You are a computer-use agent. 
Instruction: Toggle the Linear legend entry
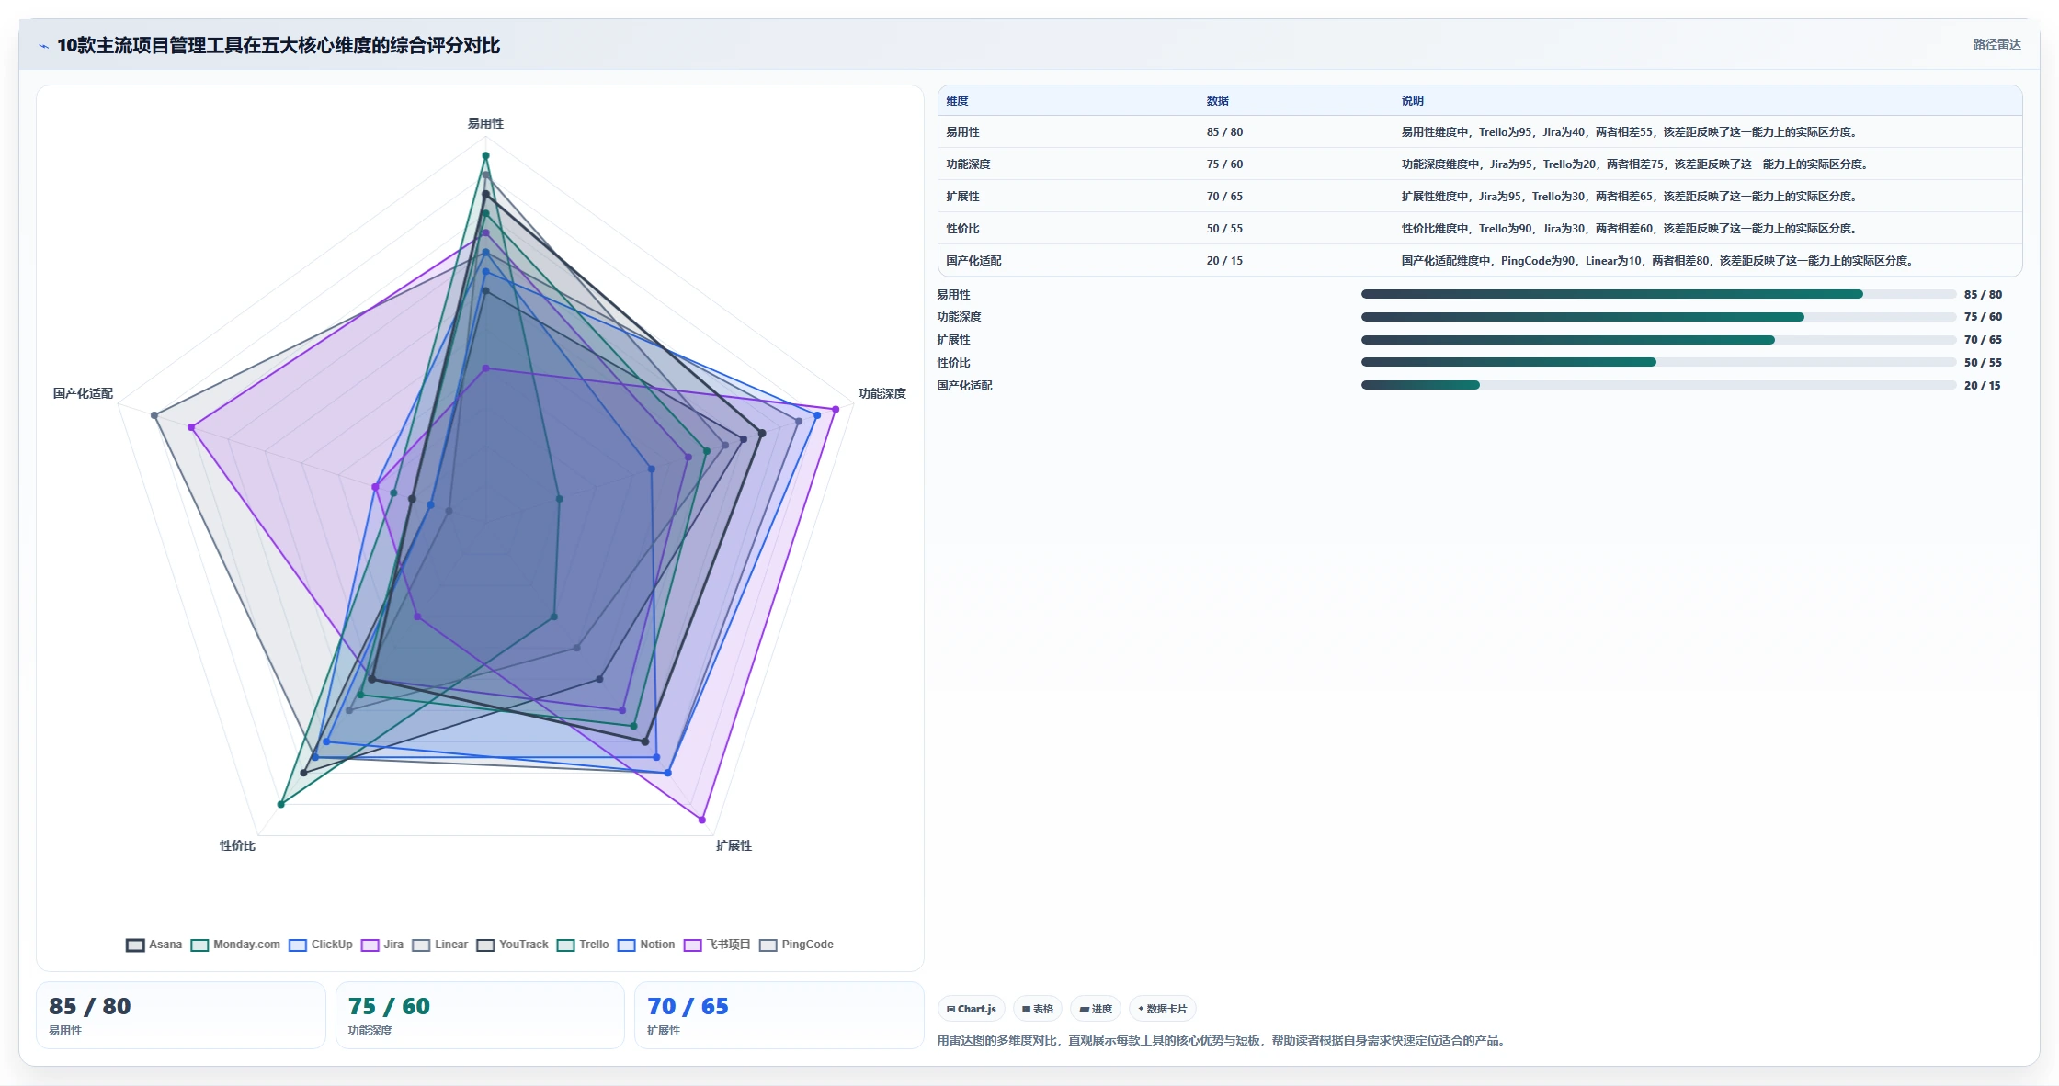coord(440,945)
